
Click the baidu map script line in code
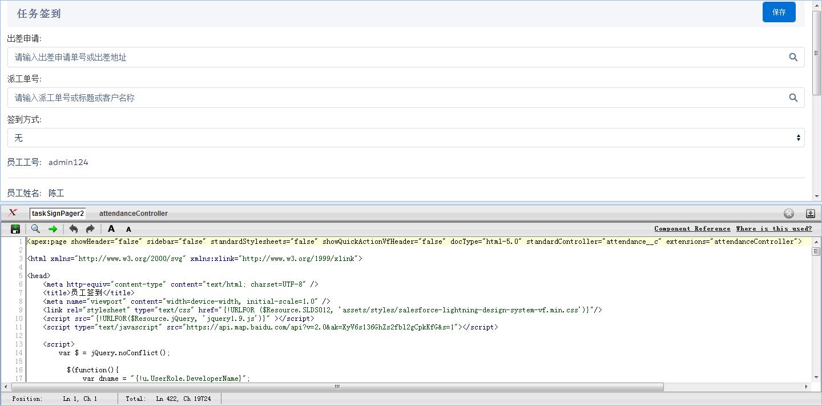[270, 327]
